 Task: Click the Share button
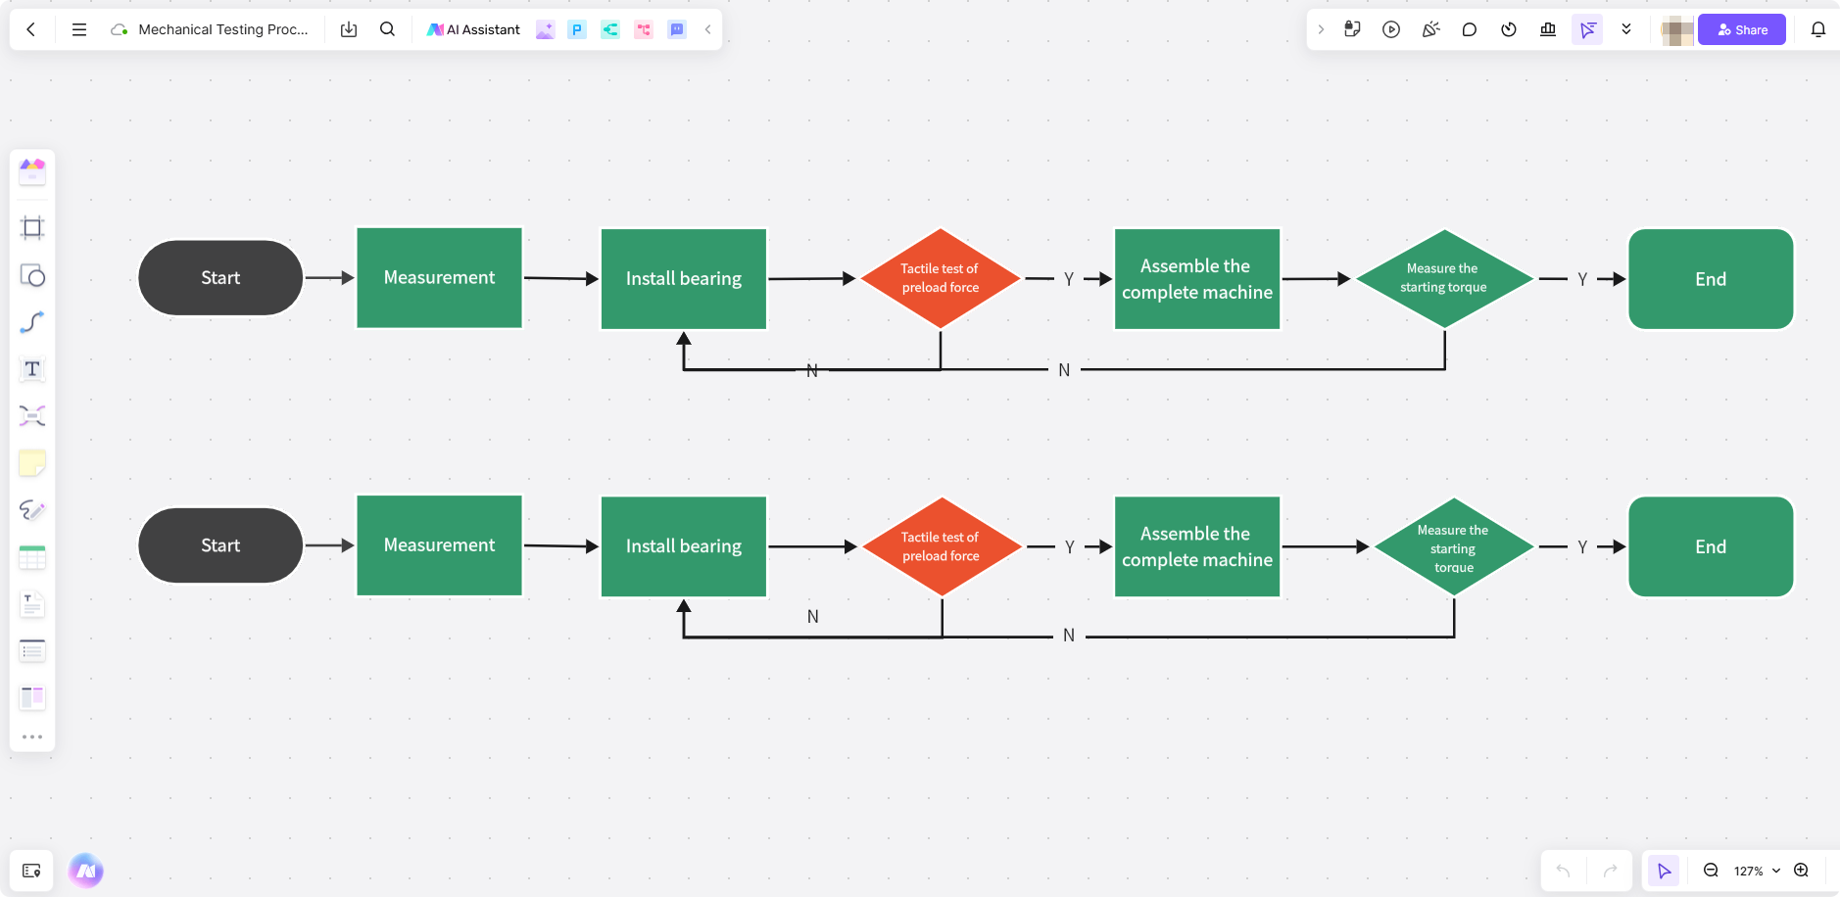[x=1741, y=29]
